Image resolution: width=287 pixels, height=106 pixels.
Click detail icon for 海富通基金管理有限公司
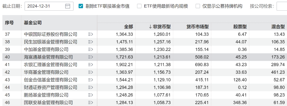click(91, 57)
